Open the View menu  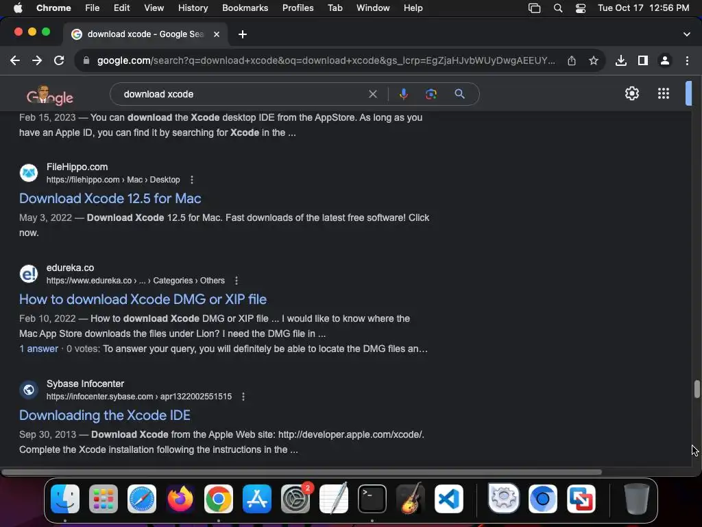point(154,8)
